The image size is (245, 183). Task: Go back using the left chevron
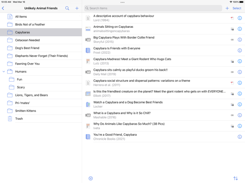point(3,8)
